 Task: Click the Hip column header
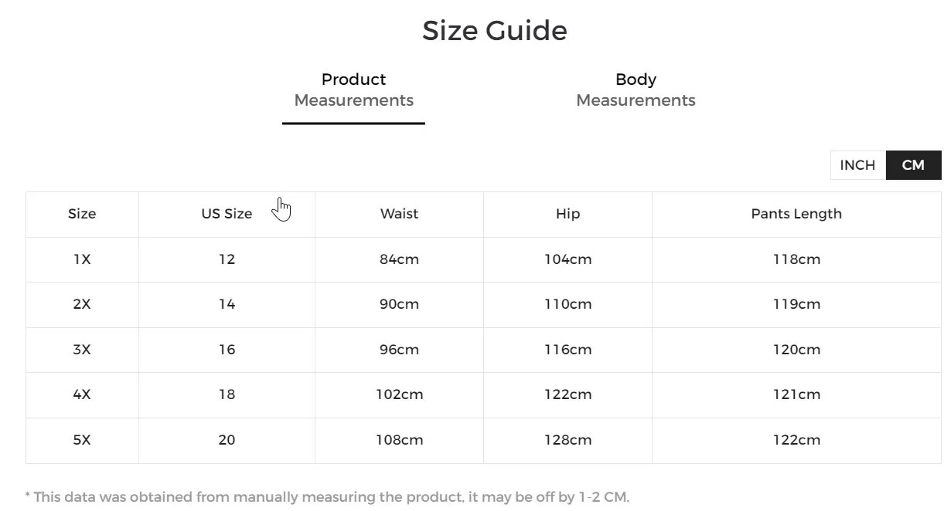click(567, 214)
